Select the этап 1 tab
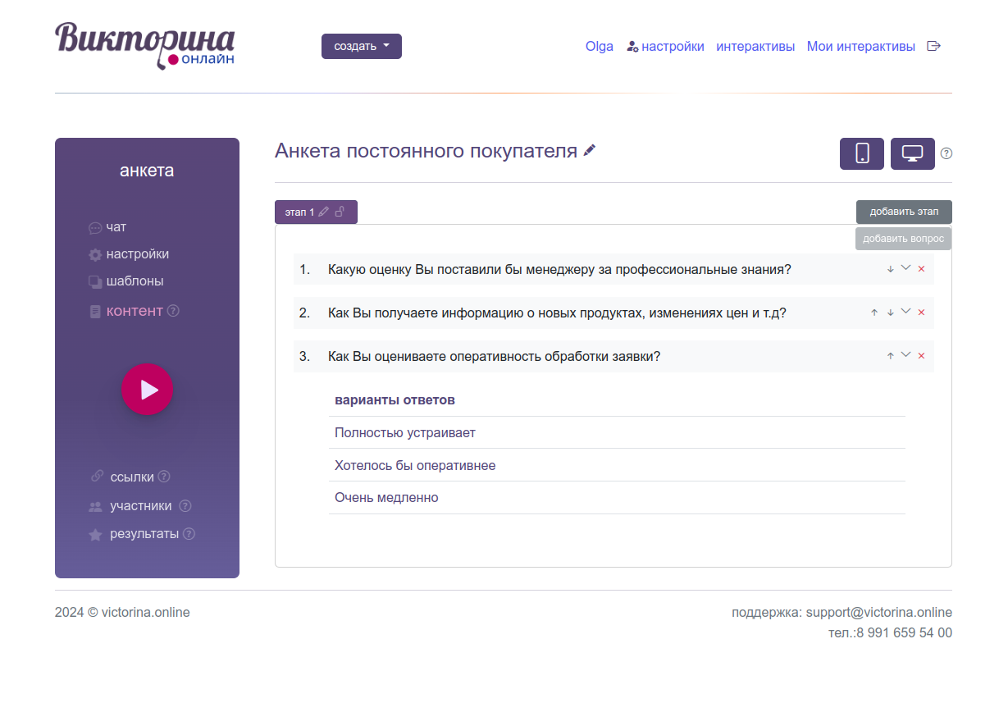Image resolution: width=1008 pixels, height=712 pixels. [x=316, y=212]
